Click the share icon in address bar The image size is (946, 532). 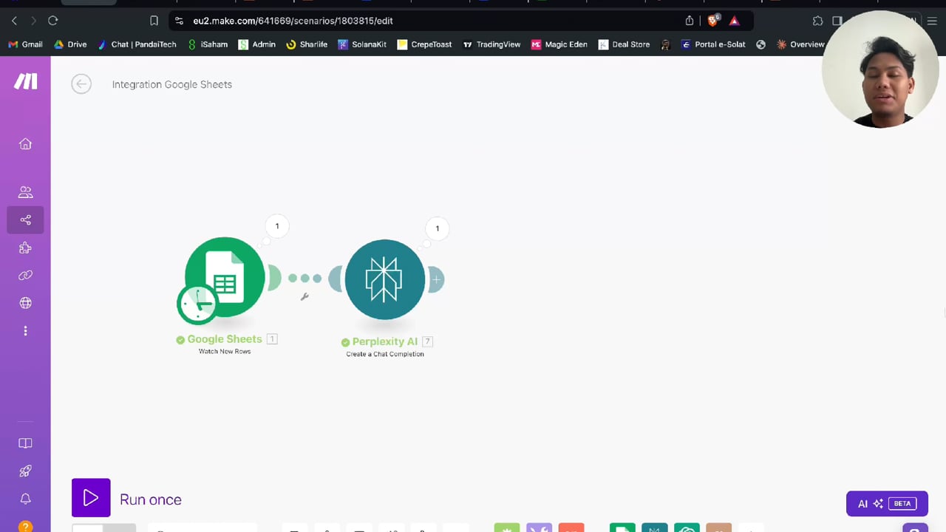[x=690, y=21]
